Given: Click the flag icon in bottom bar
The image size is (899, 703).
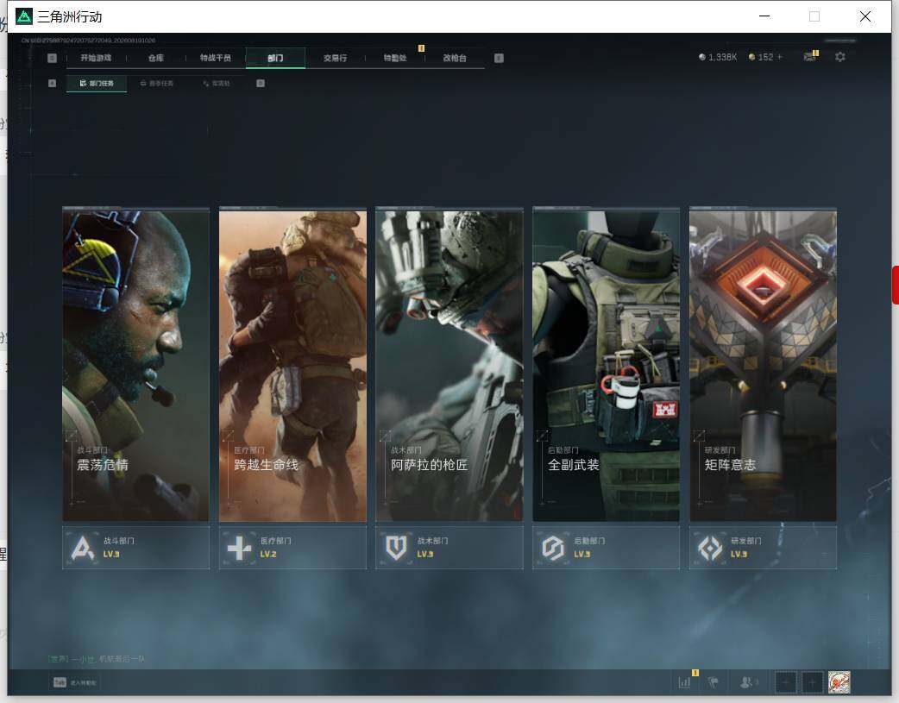Looking at the screenshot, I should pyautogui.click(x=714, y=682).
